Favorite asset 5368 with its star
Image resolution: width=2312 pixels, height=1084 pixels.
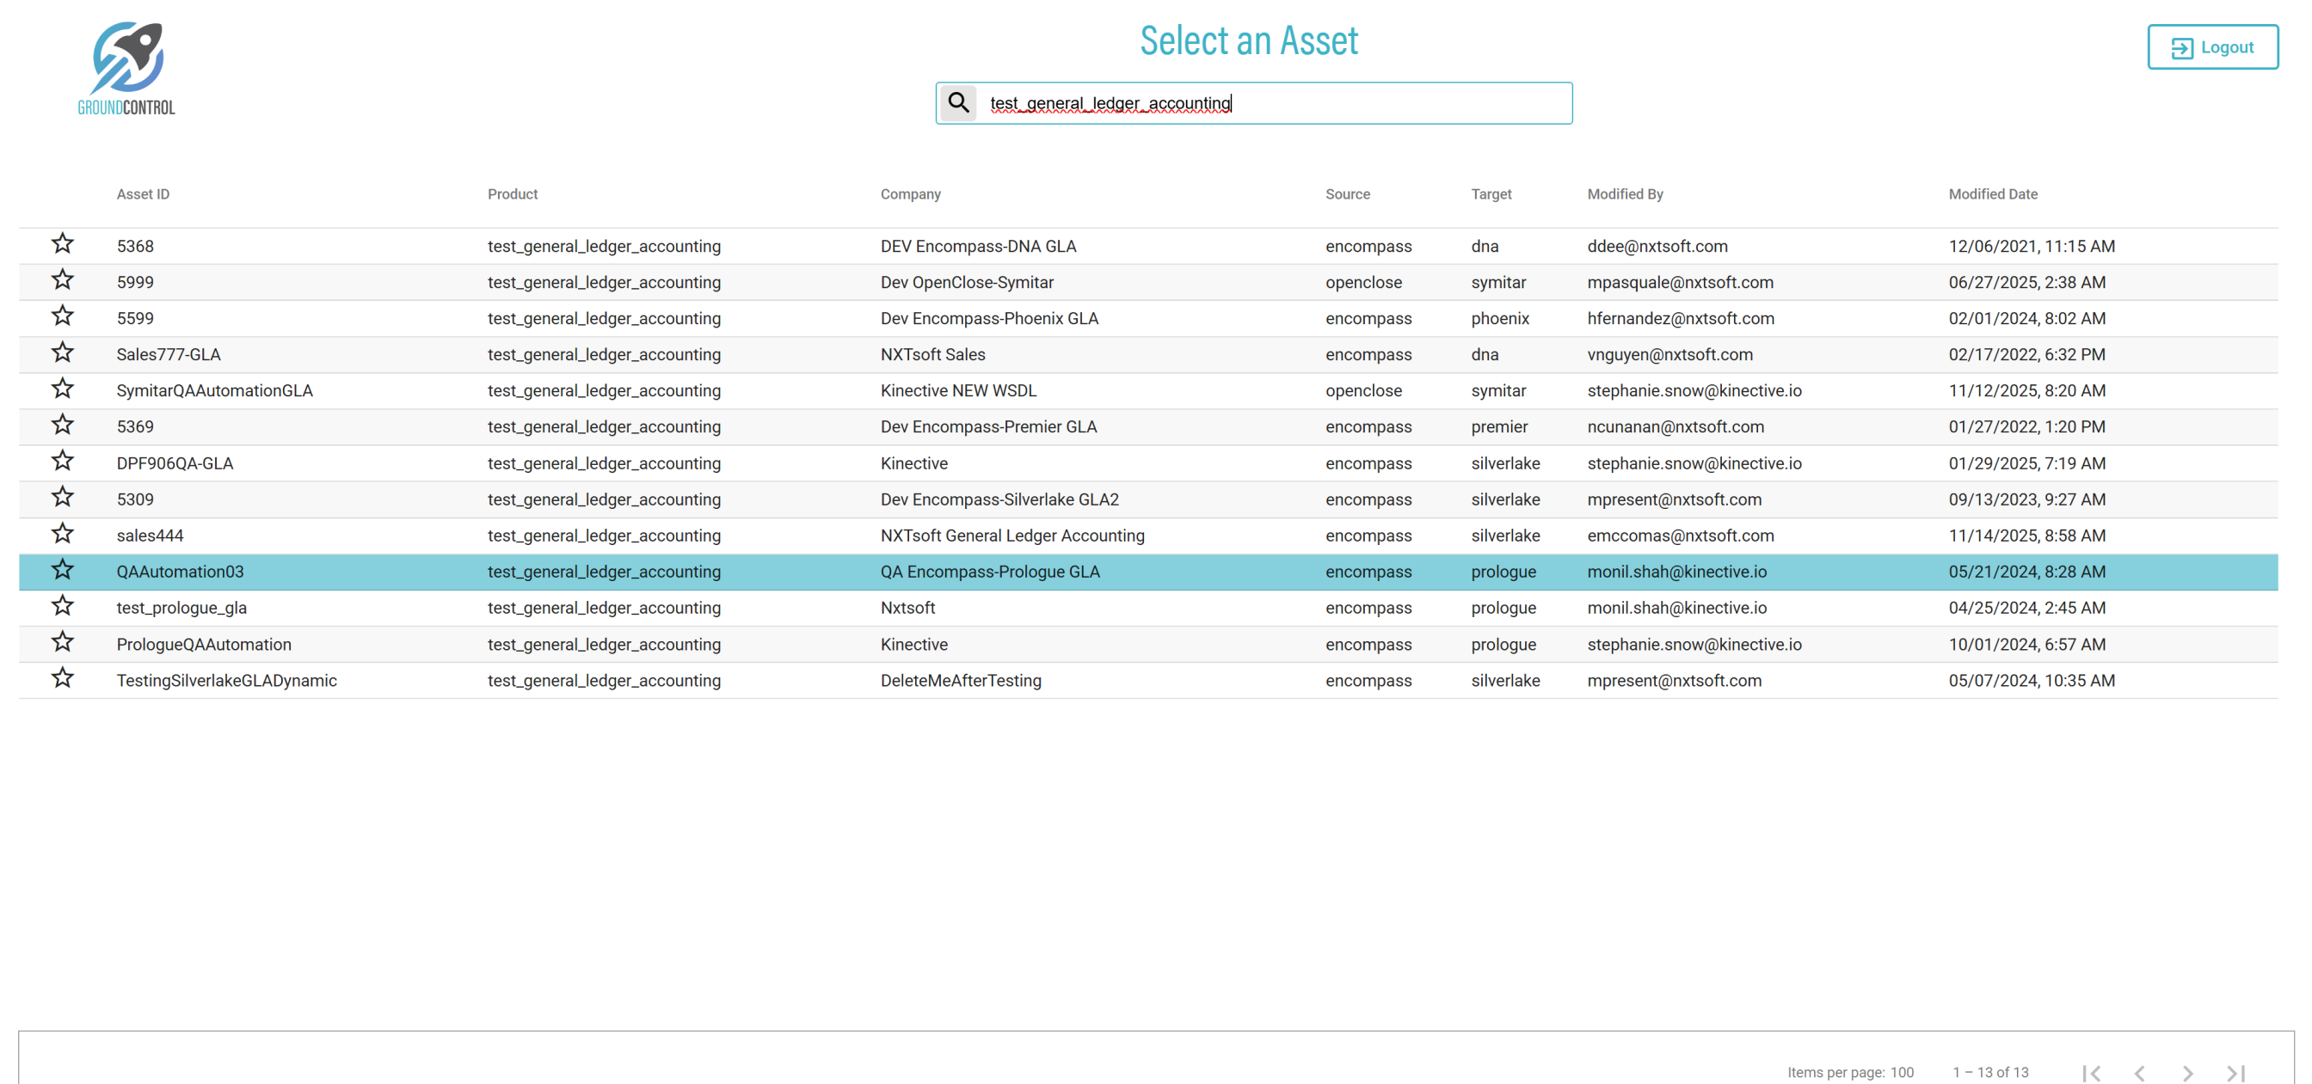click(x=62, y=244)
